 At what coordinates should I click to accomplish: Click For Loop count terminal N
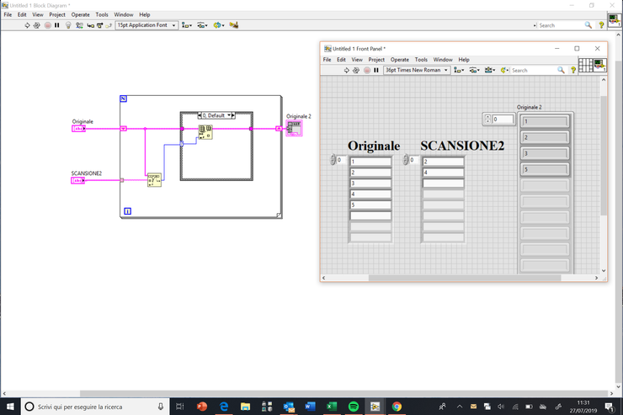(123, 98)
